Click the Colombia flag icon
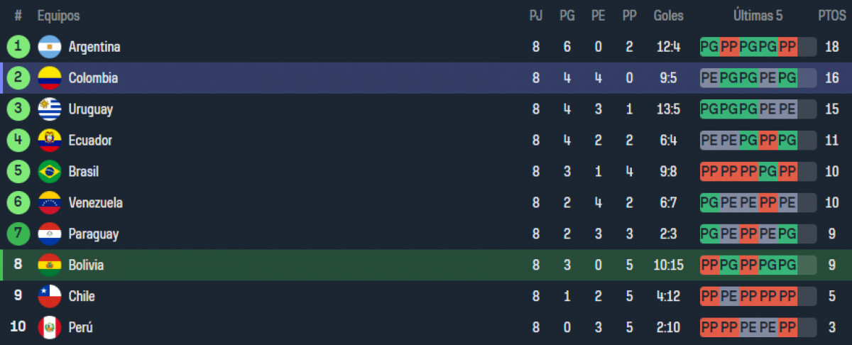 [50, 78]
